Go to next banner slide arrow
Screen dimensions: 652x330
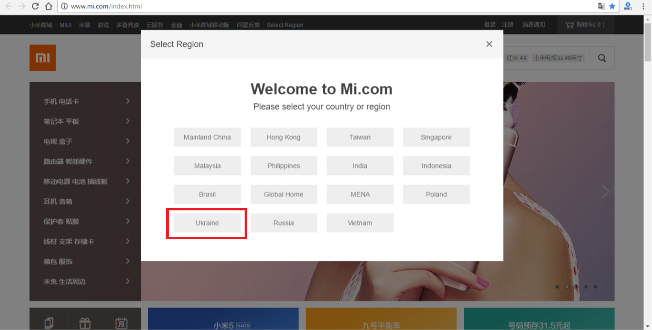click(605, 191)
